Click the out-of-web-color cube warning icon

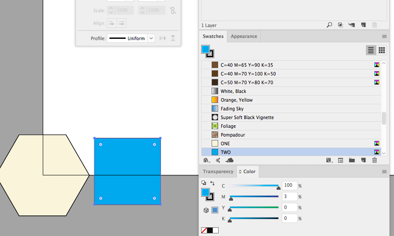[206, 210]
